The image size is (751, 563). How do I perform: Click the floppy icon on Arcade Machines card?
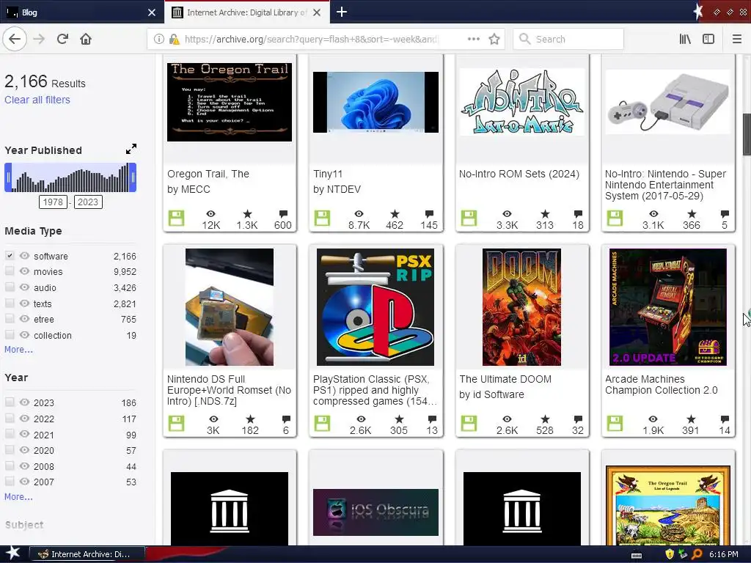coord(615,423)
